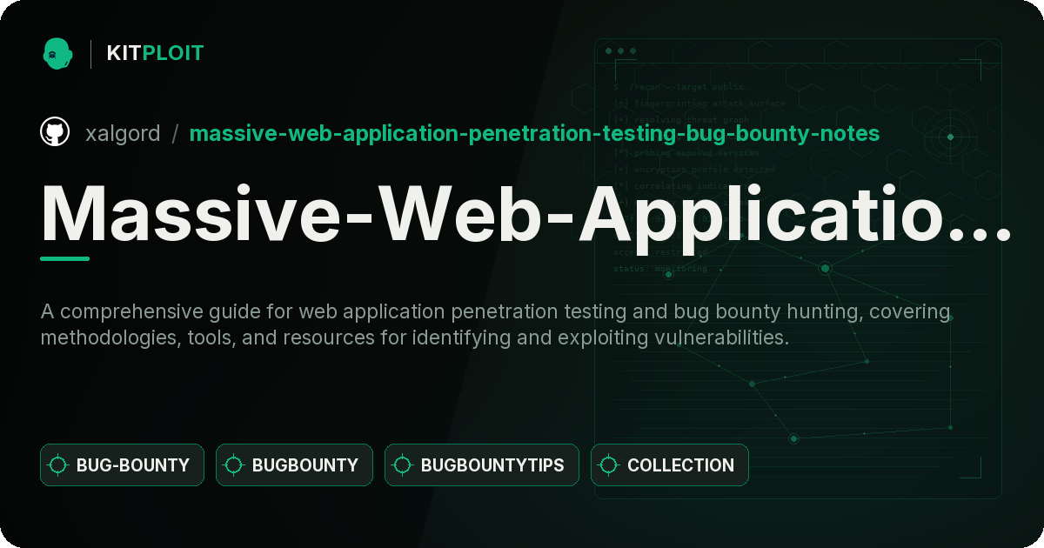Click crosshair icon in BUG-BOUNTY tag
This screenshot has width=1044, height=548.
(x=58, y=465)
